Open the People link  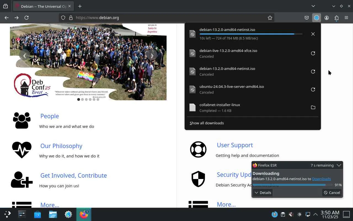[x=50, y=116]
